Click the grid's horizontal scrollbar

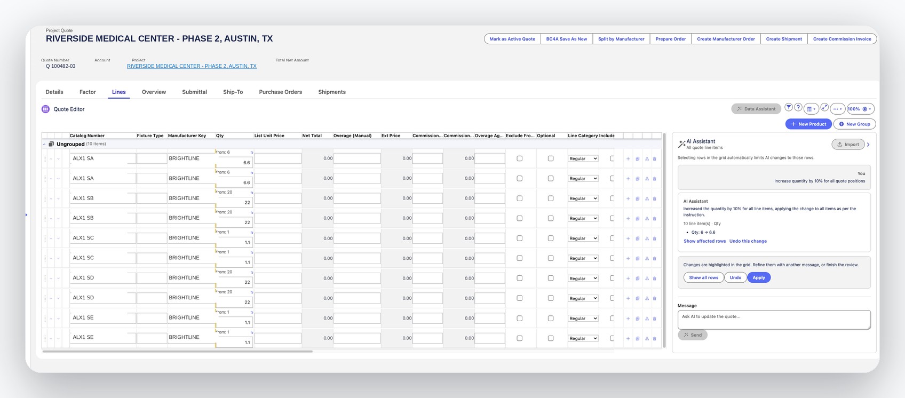(177, 351)
